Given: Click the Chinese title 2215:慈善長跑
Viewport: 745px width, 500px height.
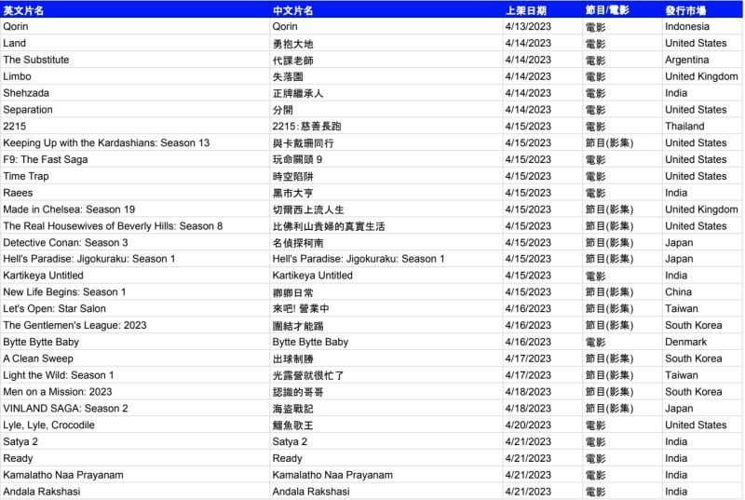Looking at the screenshot, I should click(306, 127).
